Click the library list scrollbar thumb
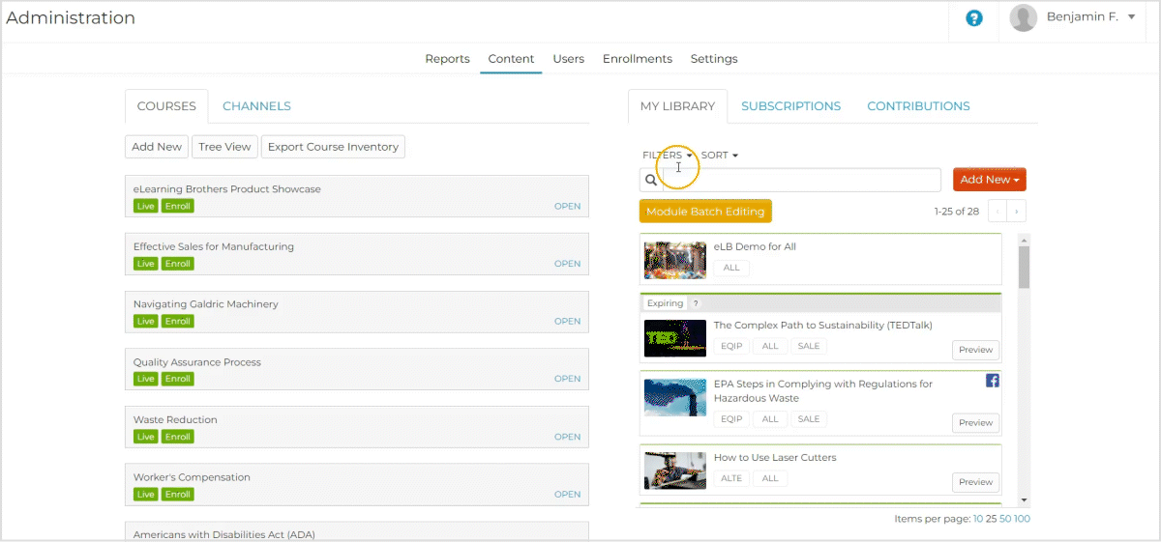Screen dimensions: 1161x542 tap(1024, 267)
